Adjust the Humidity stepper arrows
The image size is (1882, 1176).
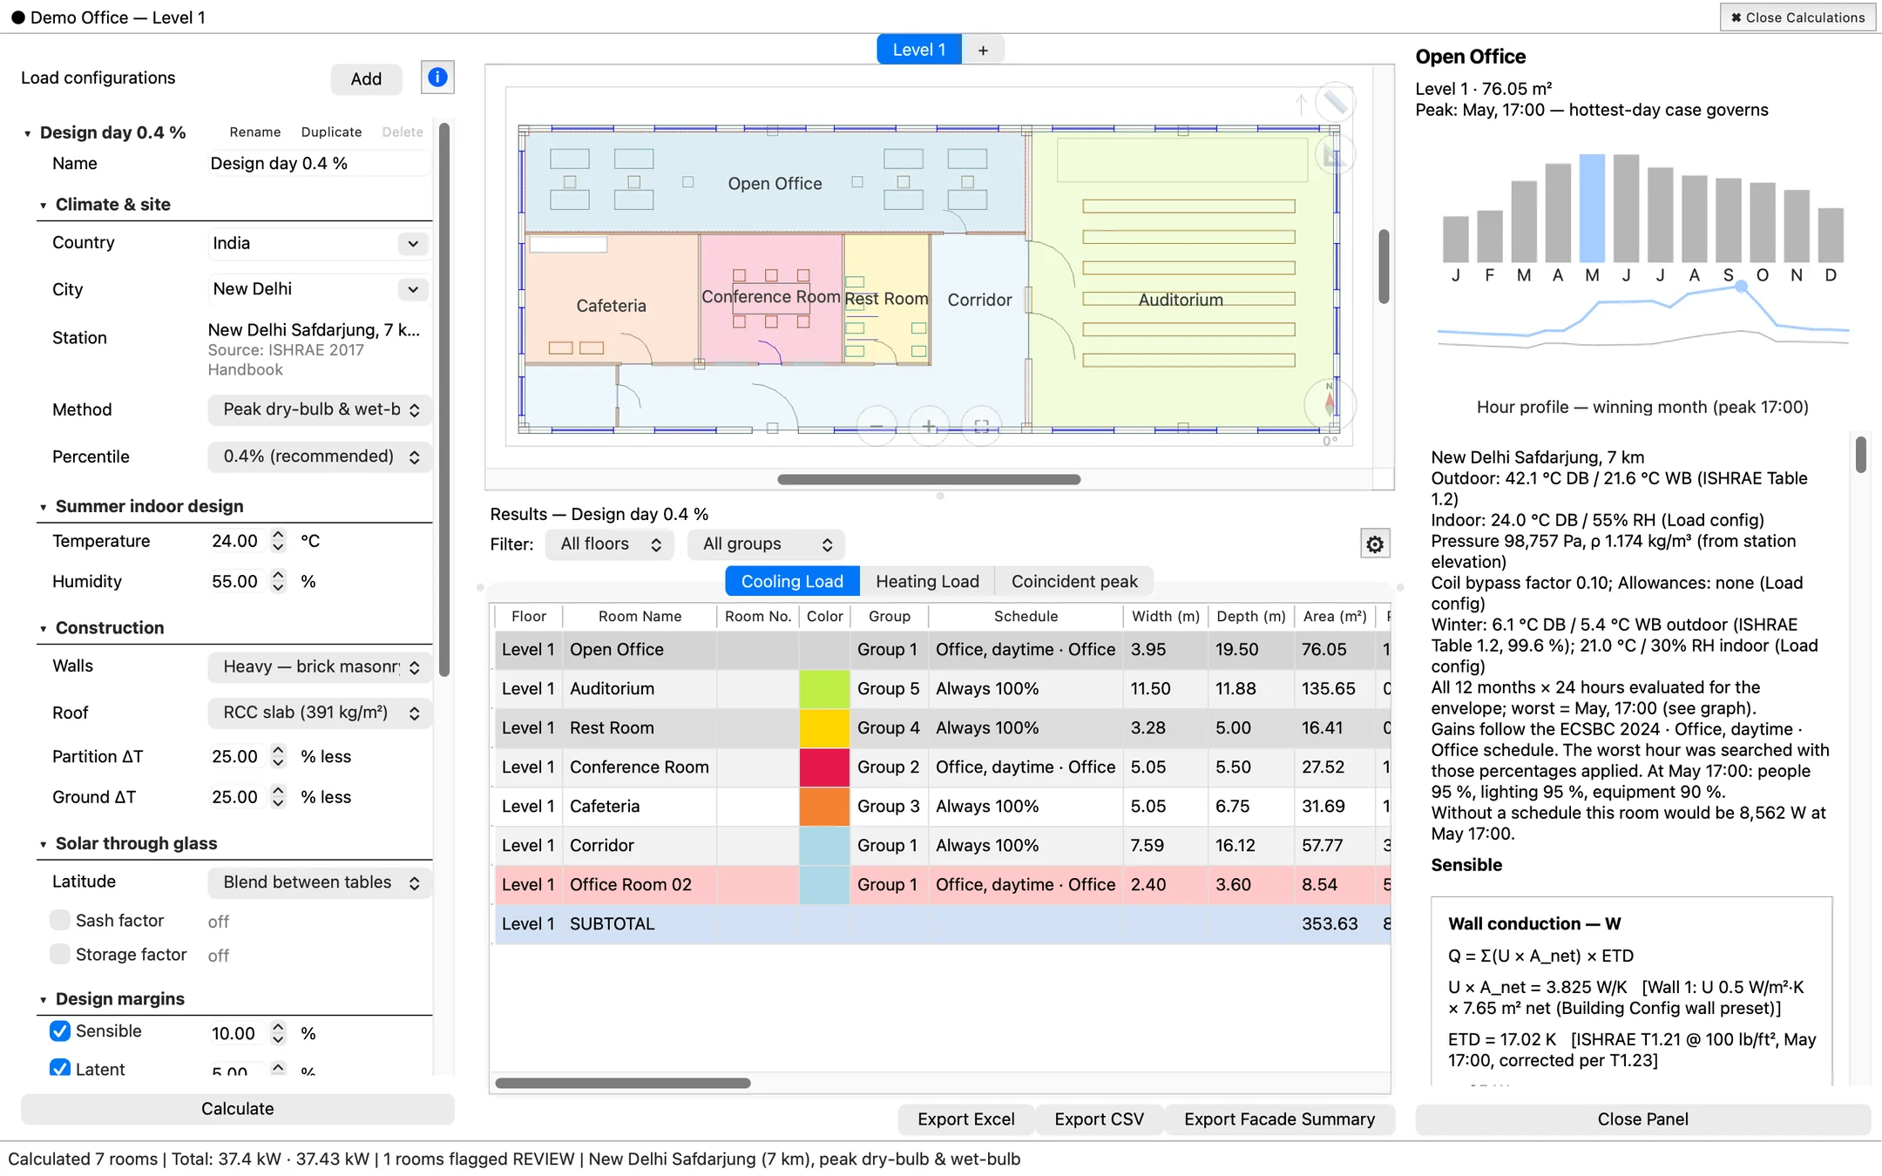278,581
